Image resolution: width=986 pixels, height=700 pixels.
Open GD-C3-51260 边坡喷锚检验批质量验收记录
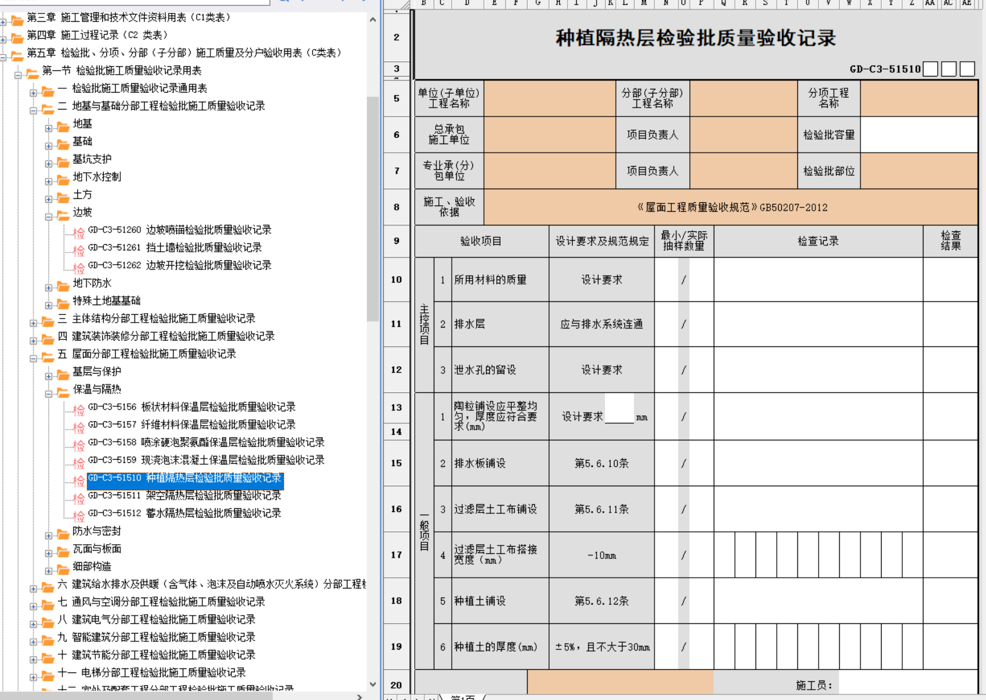click(x=180, y=230)
